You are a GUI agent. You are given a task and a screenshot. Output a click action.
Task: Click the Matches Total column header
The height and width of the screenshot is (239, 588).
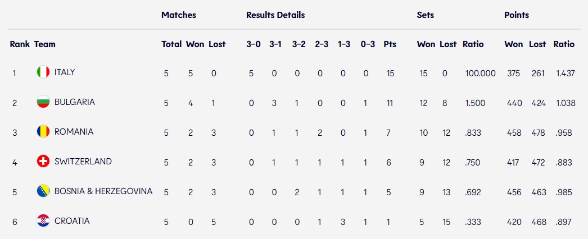[171, 44]
